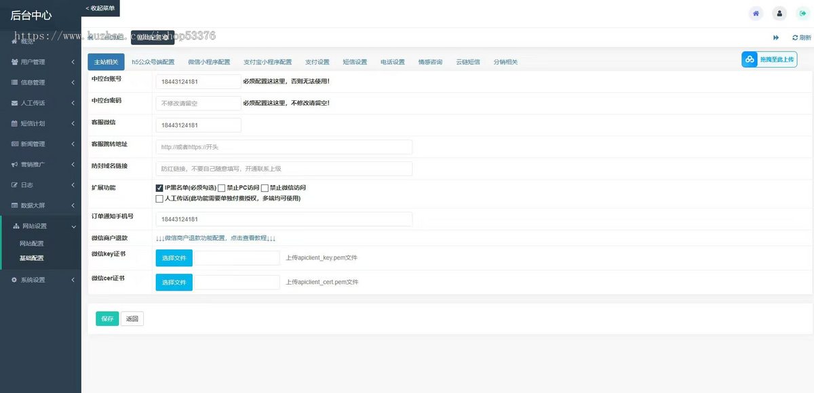Click the 微信key证书 file name field
The width and height of the screenshot is (814, 393).
click(237, 257)
